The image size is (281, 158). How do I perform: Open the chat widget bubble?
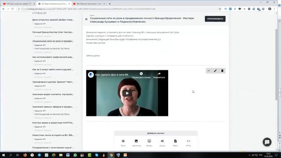click(267, 142)
